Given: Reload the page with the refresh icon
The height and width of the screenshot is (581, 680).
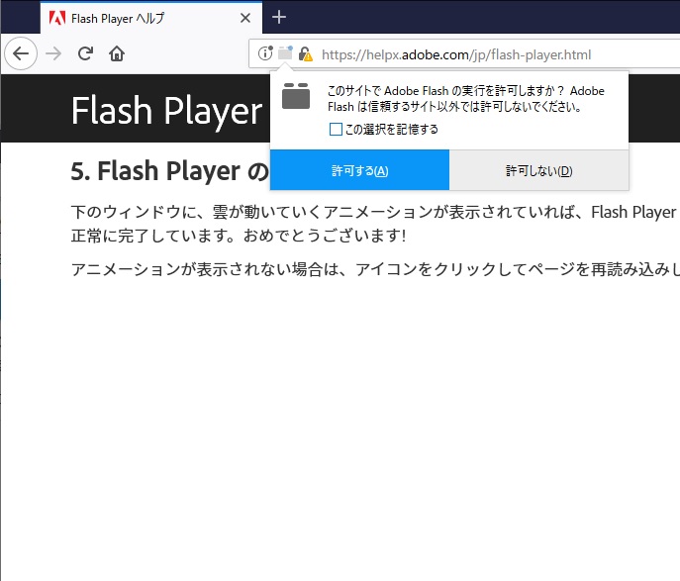Looking at the screenshot, I should tap(85, 53).
